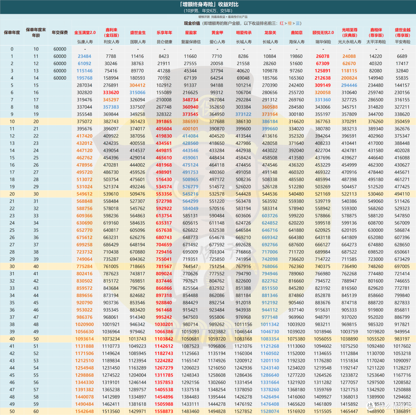
Task: Click product name 盛世金越(尊享版)
Action: point(403,33)
